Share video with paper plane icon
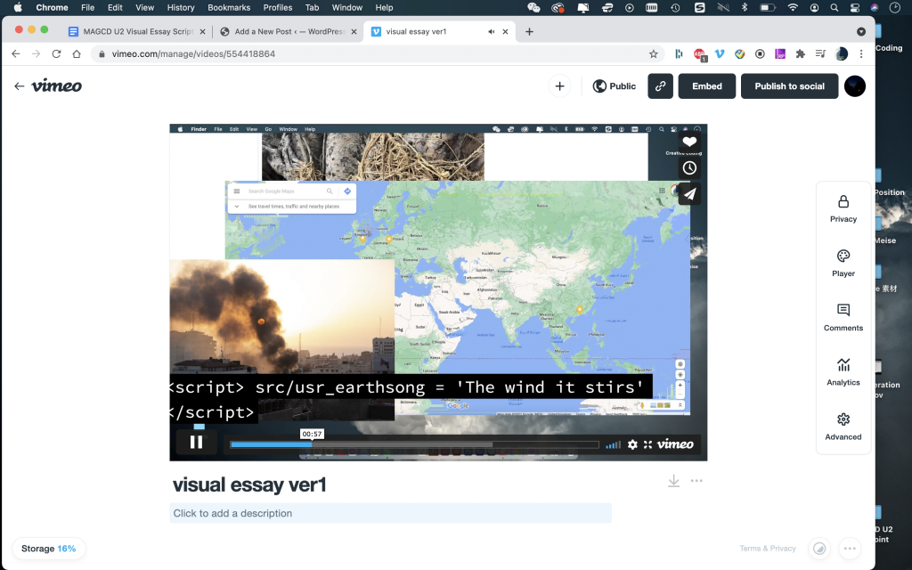 point(689,194)
